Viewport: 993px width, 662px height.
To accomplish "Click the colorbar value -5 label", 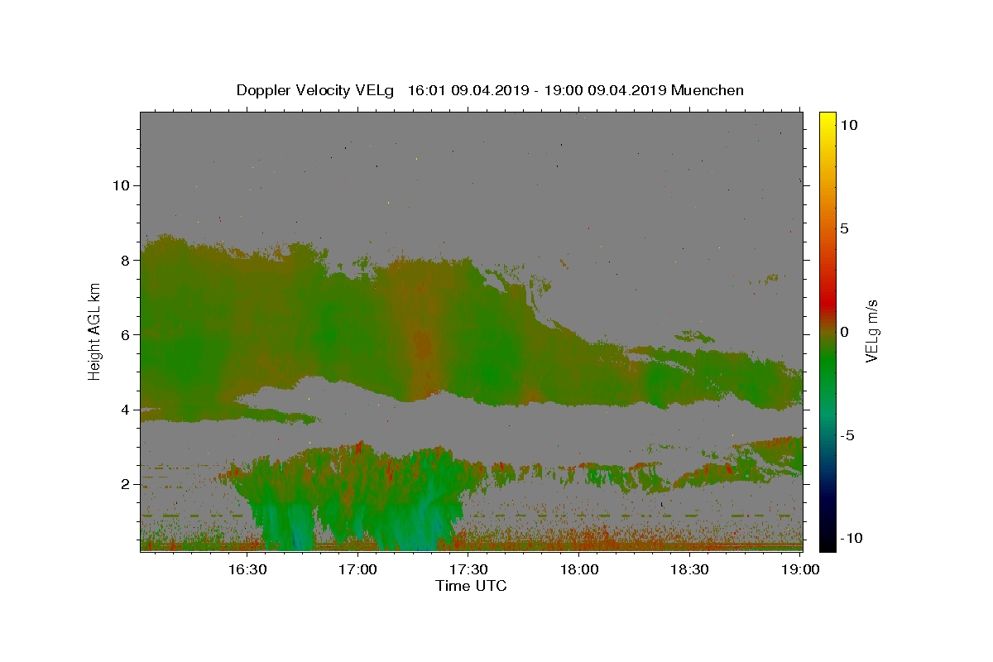I will 847,435.
